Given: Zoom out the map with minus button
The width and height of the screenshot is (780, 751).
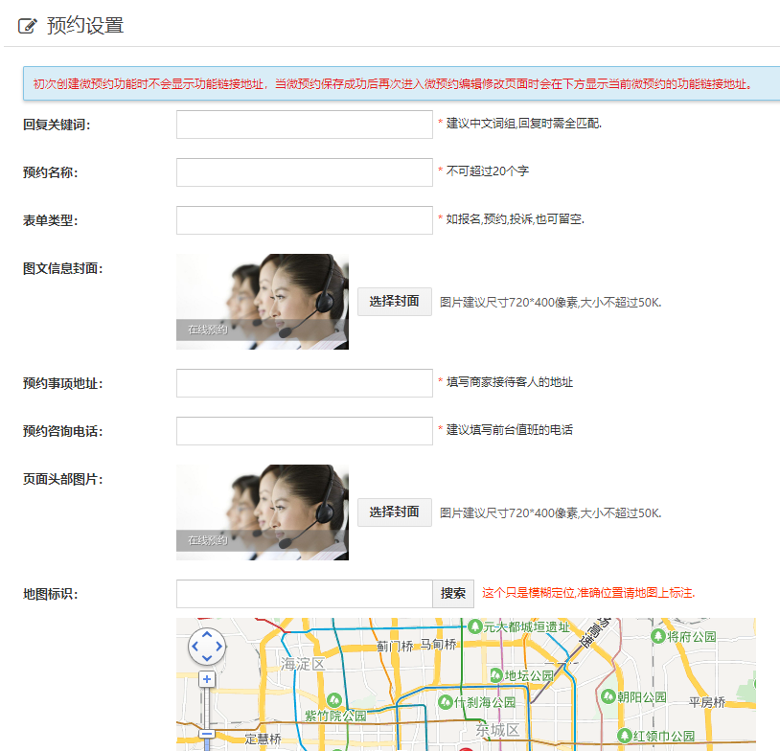Looking at the screenshot, I should 206,736.
